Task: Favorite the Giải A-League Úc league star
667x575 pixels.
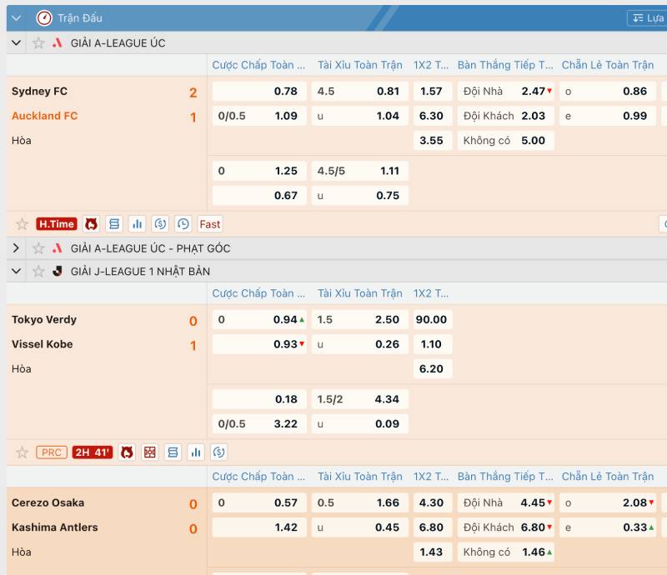Action: (x=38, y=43)
